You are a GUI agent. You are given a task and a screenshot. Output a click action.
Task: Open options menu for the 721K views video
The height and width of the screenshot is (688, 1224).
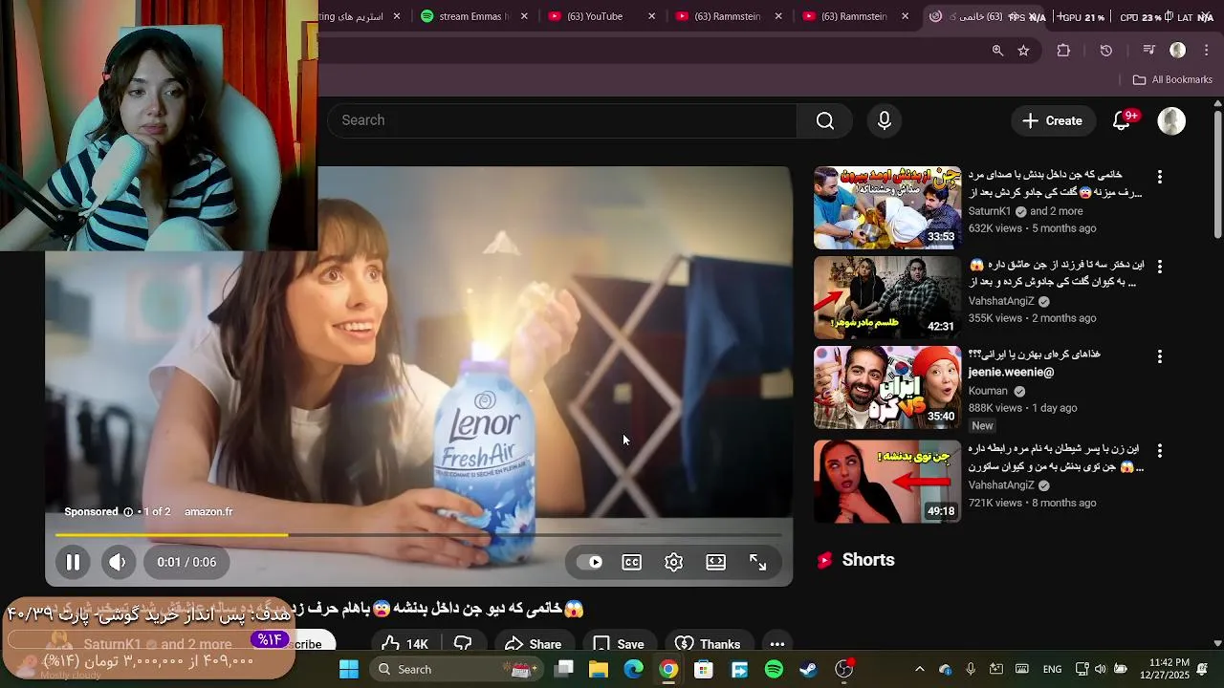tap(1160, 450)
